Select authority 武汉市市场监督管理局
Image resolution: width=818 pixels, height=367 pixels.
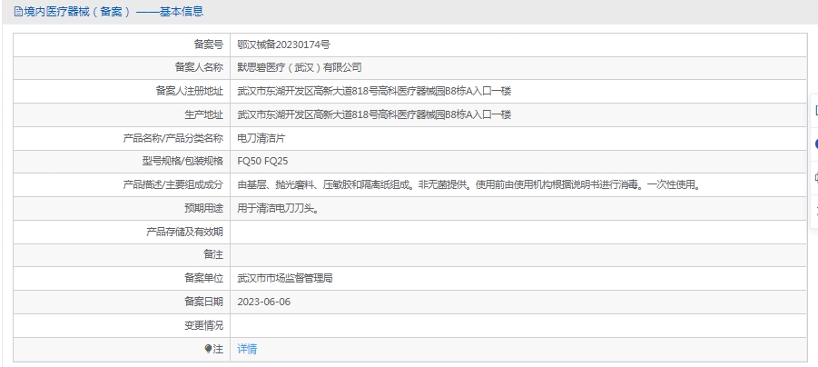coord(285,278)
